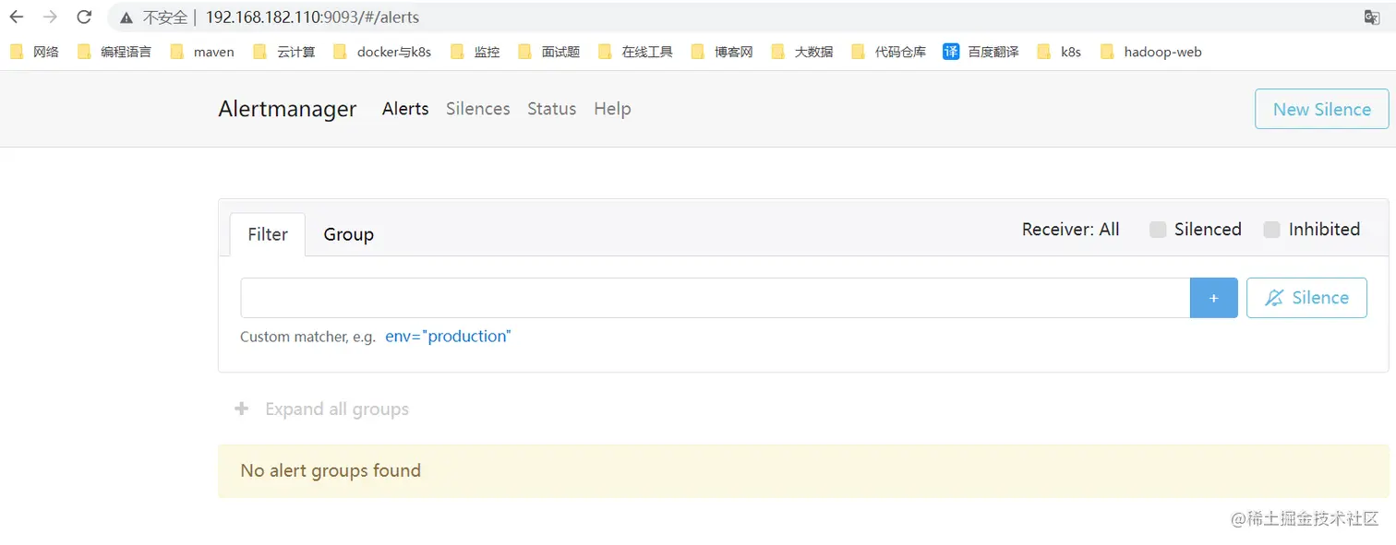
Task: Open the Silences page
Action: click(x=477, y=109)
